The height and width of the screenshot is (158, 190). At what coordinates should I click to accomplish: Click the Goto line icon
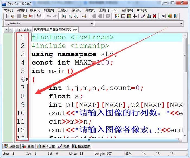84,16
